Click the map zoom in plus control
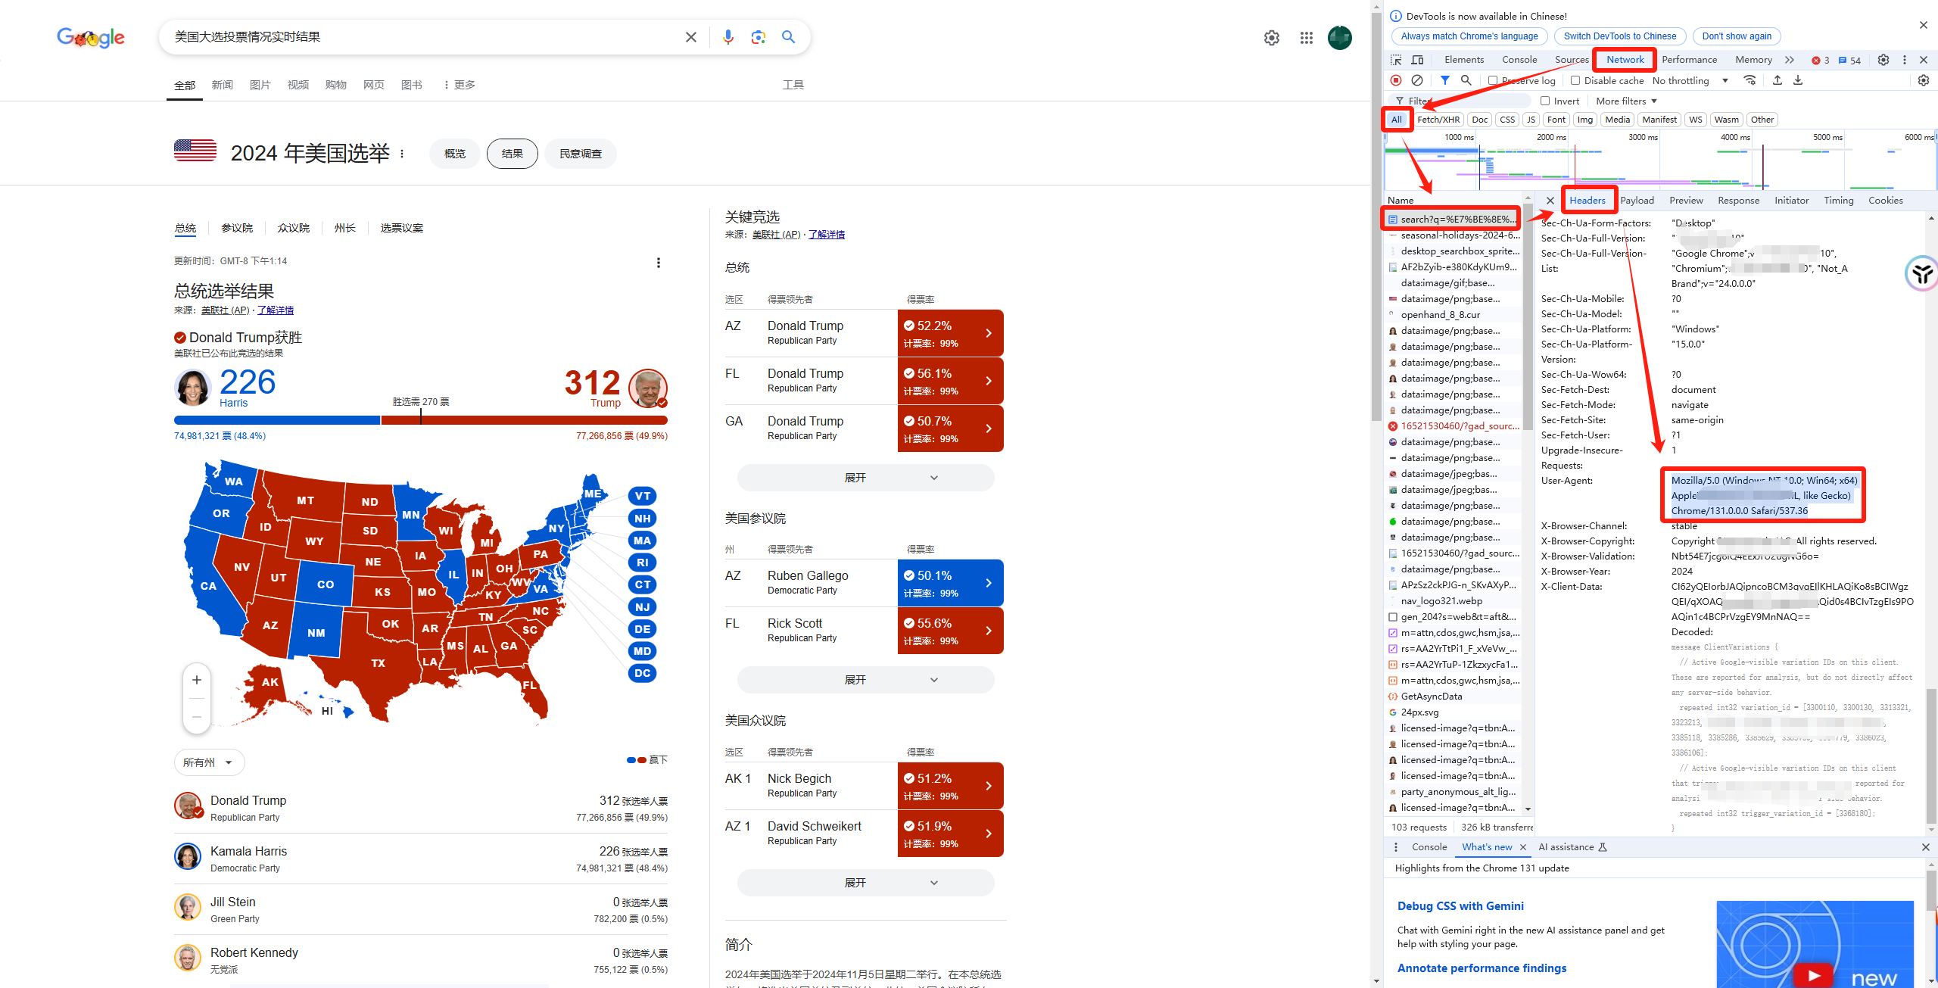Viewport: 1938px width, 988px height. point(197,680)
